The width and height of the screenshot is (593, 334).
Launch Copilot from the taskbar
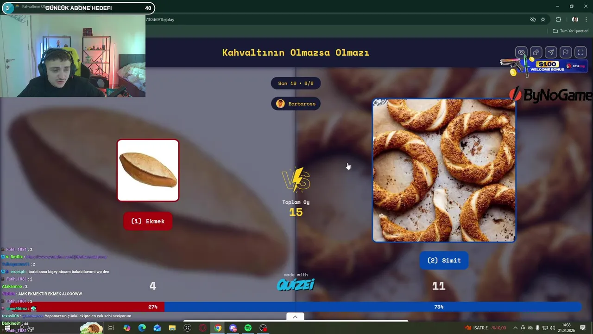[x=127, y=328]
